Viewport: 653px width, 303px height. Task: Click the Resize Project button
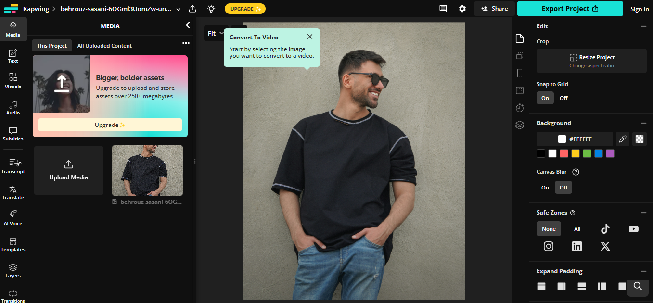(591, 61)
